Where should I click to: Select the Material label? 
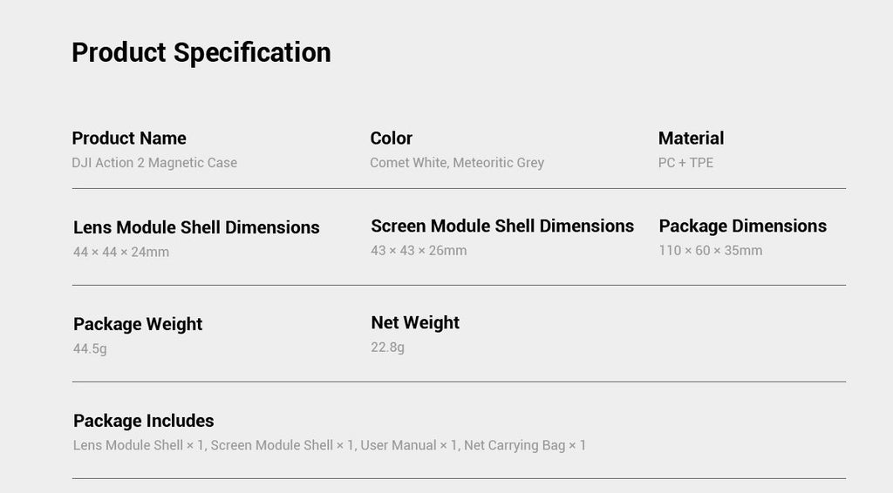pos(691,138)
